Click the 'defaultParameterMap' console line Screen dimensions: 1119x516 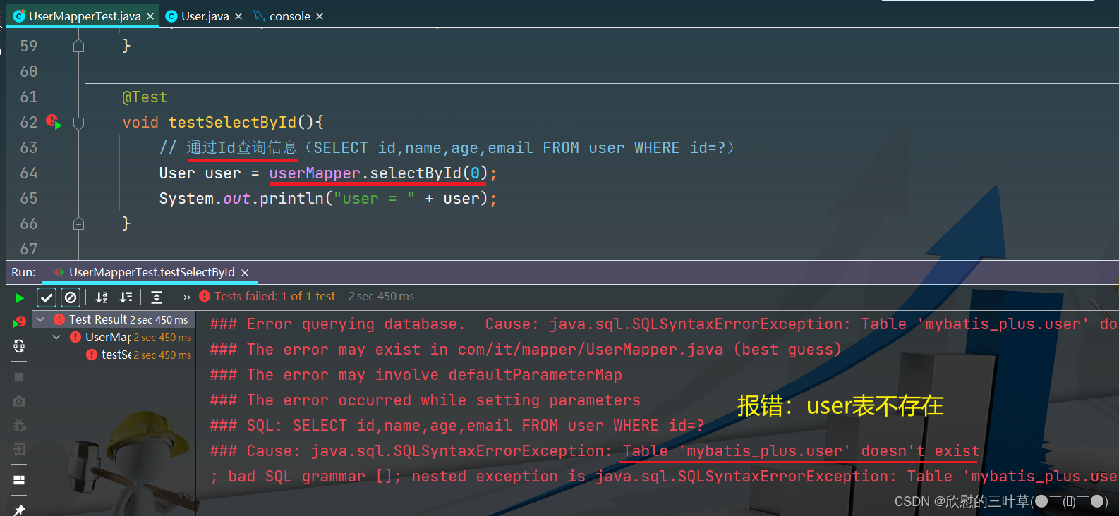(x=416, y=375)
